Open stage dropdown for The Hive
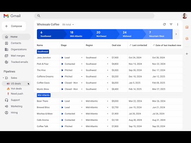Image resolution: width=191 pixels, height=143 pixels. pos(82,70)
